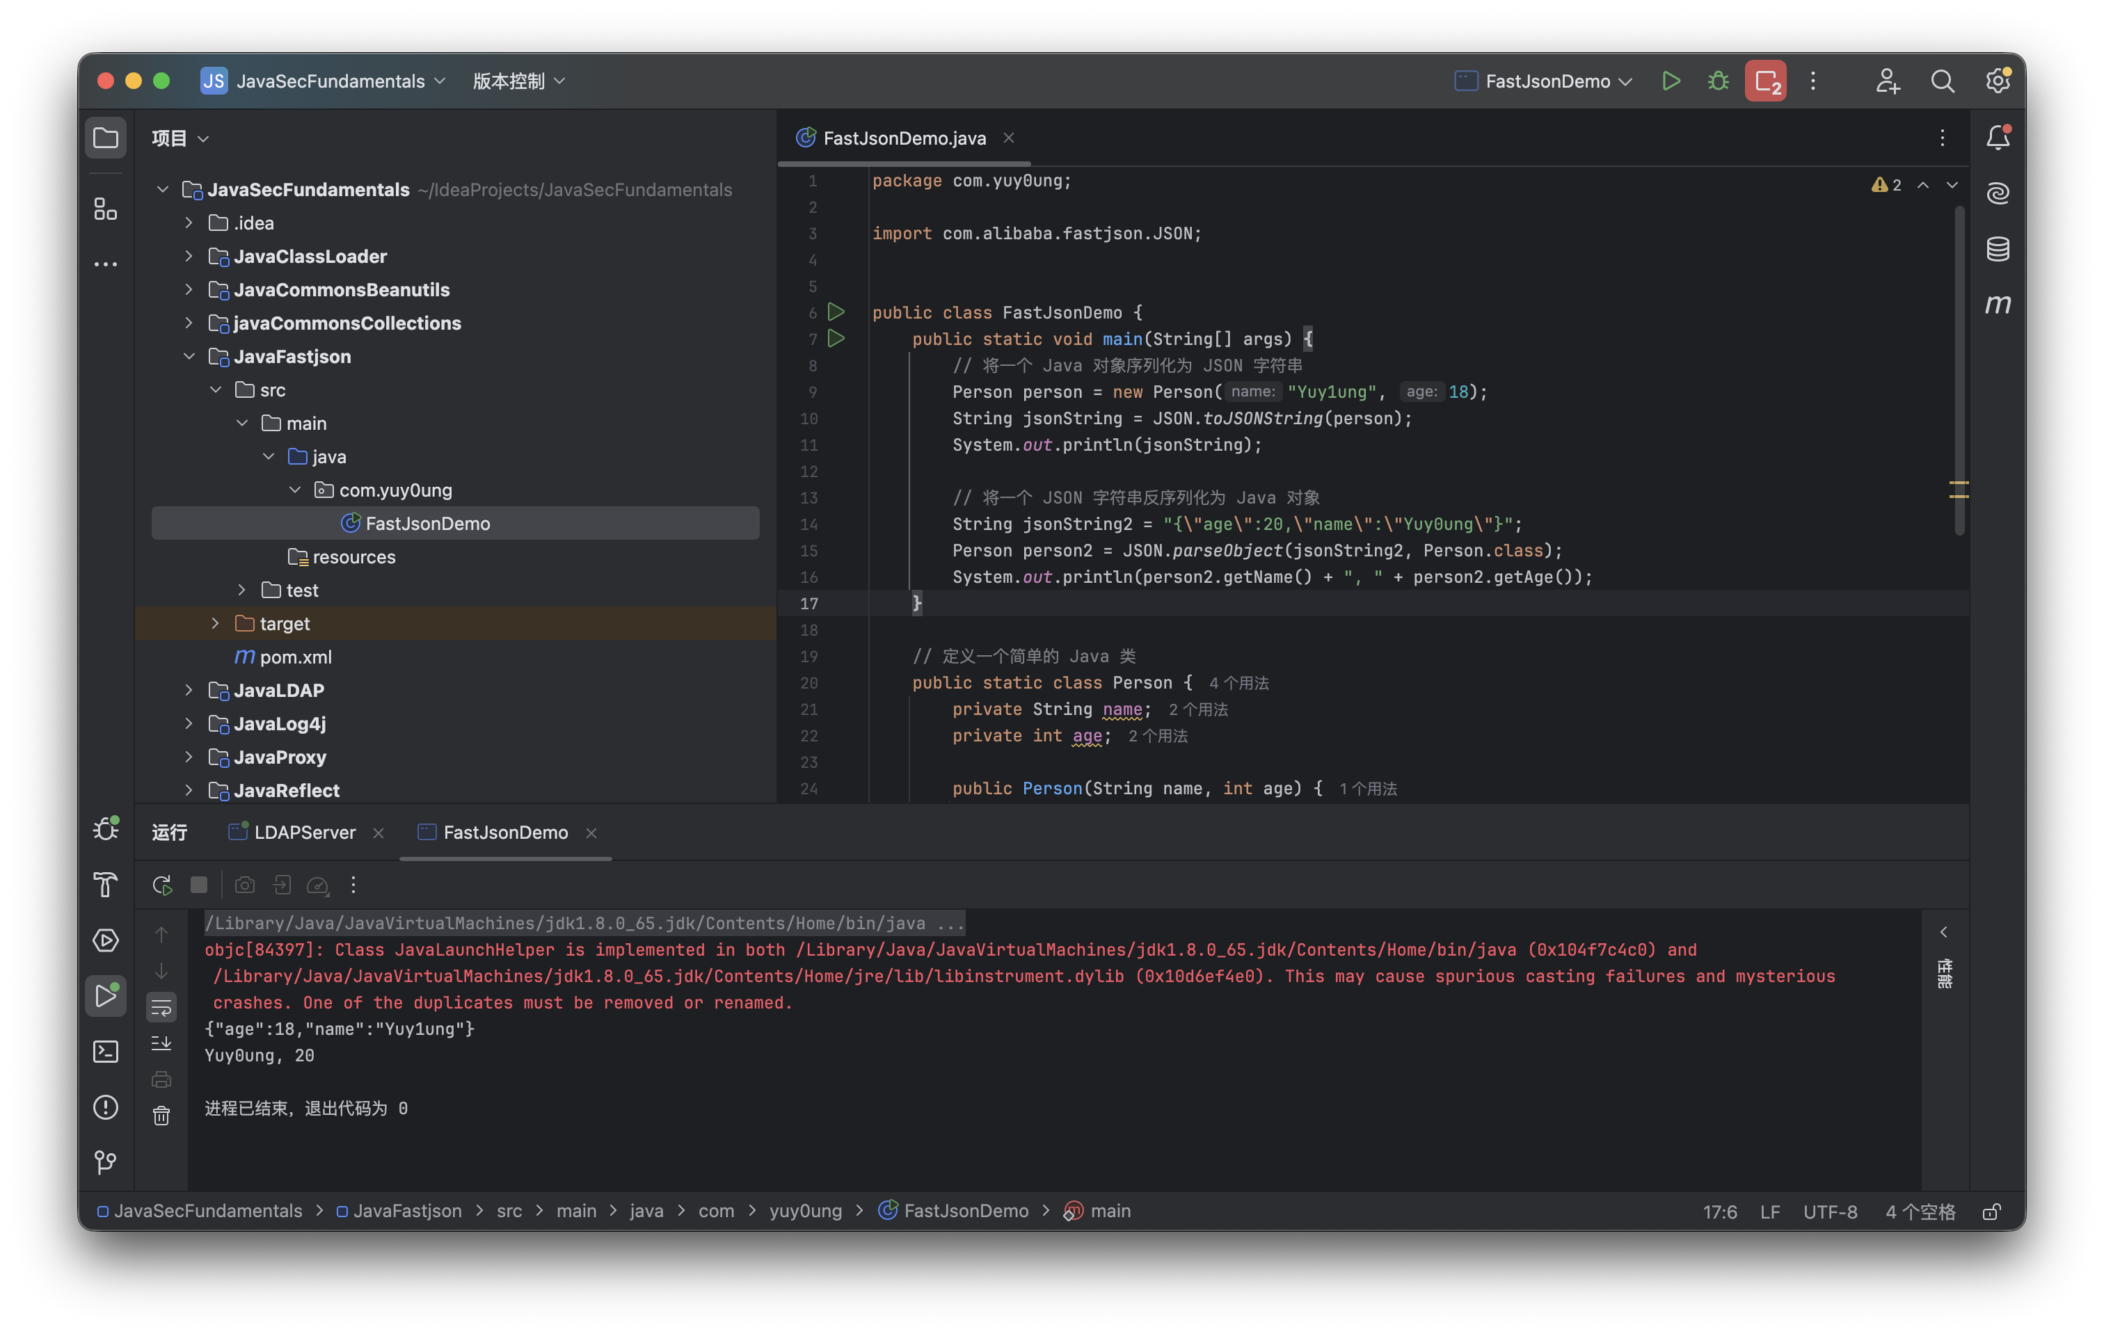Toggle scroll to end of console
Image resolution: width=2104 pixels, height=1334 pixels.
click(x=161, y=1043)
